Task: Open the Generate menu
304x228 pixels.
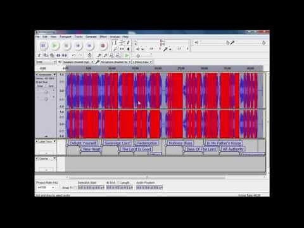Action: [x=91, y=37]
